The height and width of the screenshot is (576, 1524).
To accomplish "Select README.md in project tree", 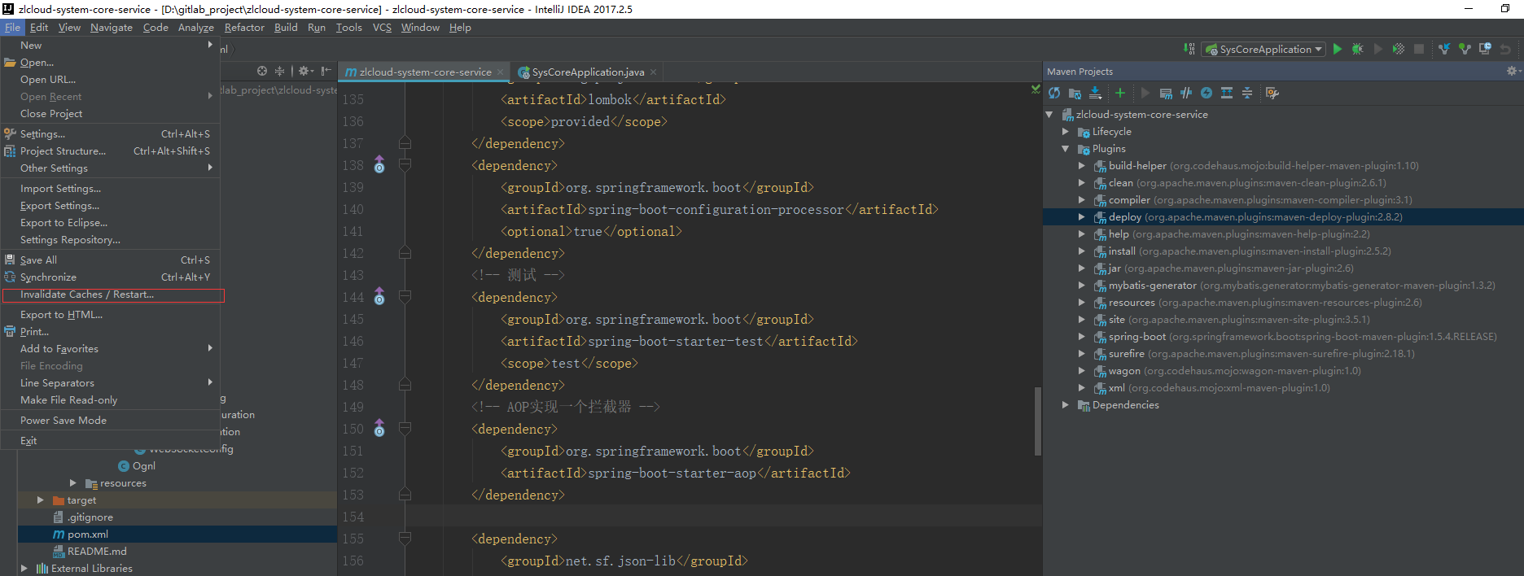I will [177, 552].
